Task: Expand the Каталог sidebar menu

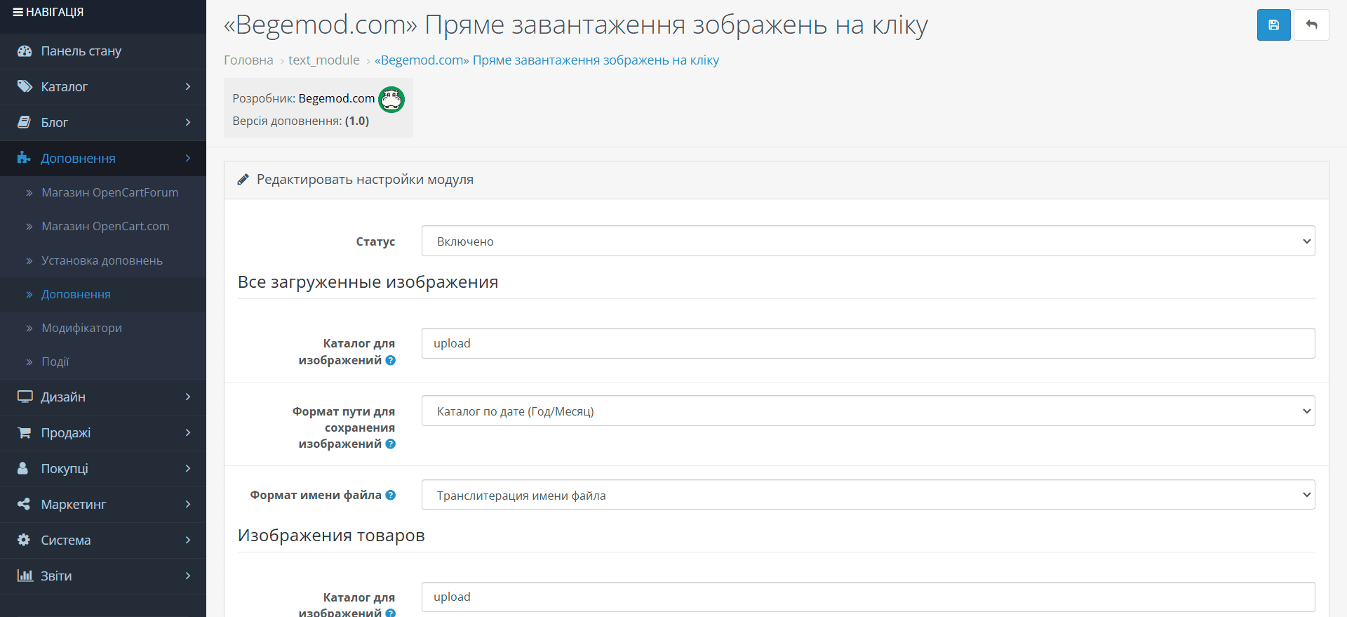Action: coord(103,87)
